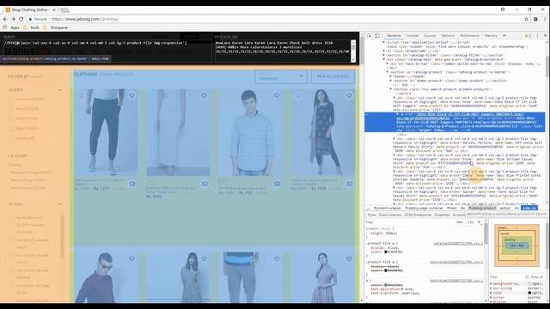Tick the first Offers filter checkbox
This screenshot has width=550, height=309.
pyautogui.click(x=11, y=218)
